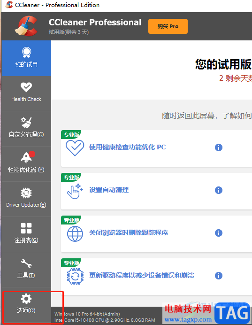Show info for 更新驱动程序以减少设备错误和崩溃
The image size is (252, 325).
point(219,276)
